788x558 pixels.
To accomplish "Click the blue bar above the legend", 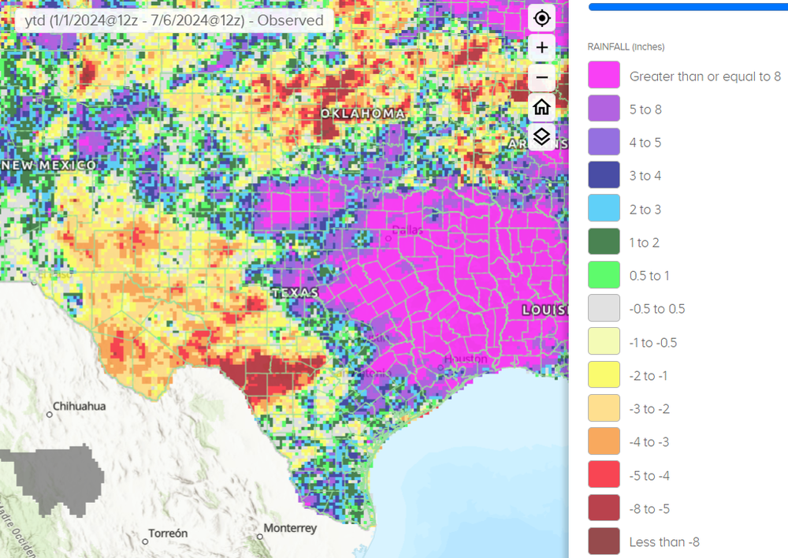I will point(688,6).
